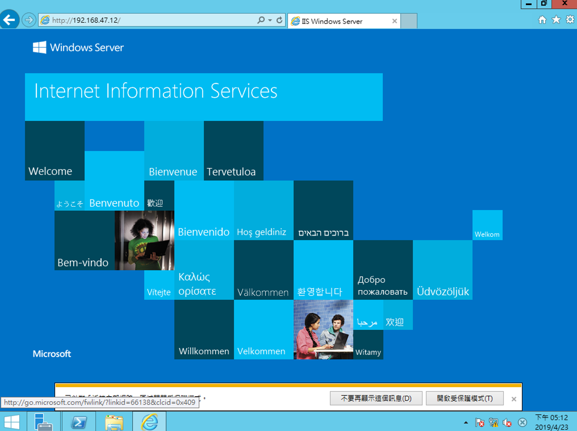Click the ようこそ tile
Viewport: 577px width, 431px height.
pyautogui.click(x=69, y=195)
